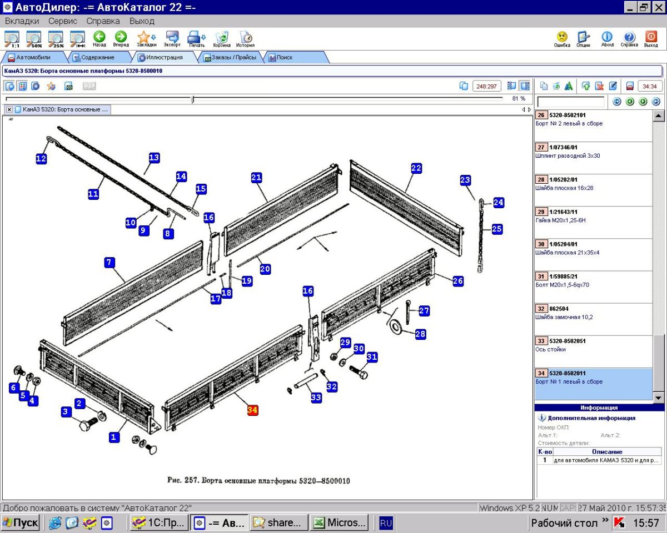Open the История history icon

(x=245, y=38)
